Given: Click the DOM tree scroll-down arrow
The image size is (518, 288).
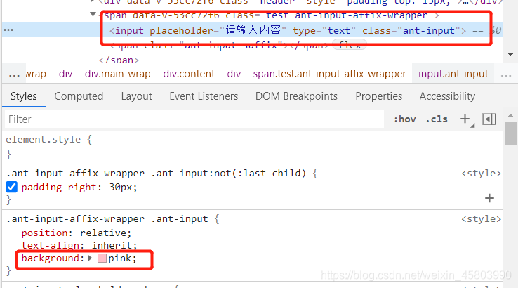Looking at the screenshot, I should tap(510, 54).
